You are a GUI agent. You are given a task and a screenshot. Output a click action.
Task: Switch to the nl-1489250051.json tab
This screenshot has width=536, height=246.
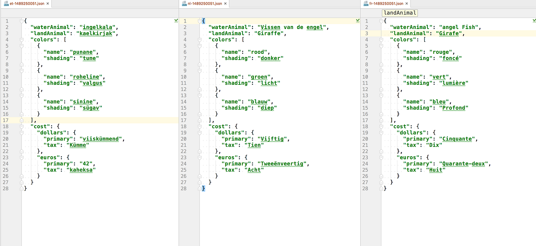coord(204,3)
